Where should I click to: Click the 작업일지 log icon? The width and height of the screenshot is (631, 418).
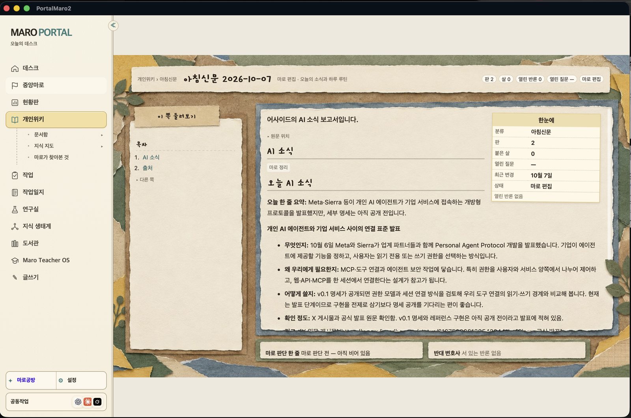coord(15,192)
